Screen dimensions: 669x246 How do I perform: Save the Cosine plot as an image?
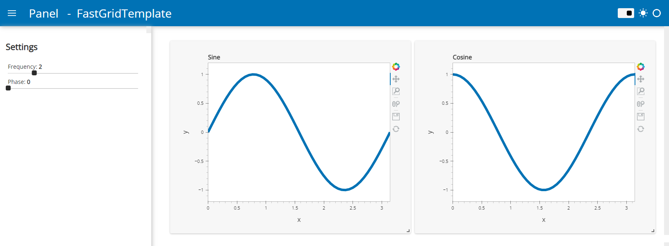[641, 117]
